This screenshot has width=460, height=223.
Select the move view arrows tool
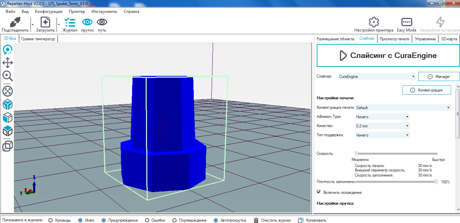click(x=7, y=63)
